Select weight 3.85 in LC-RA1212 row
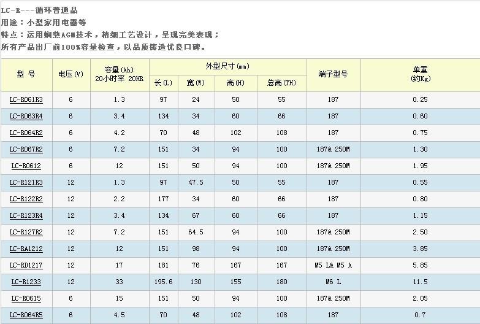 (420, 249)
